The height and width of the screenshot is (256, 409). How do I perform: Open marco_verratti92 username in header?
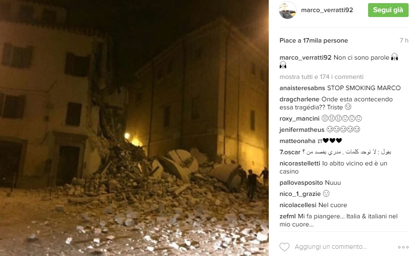327,10
